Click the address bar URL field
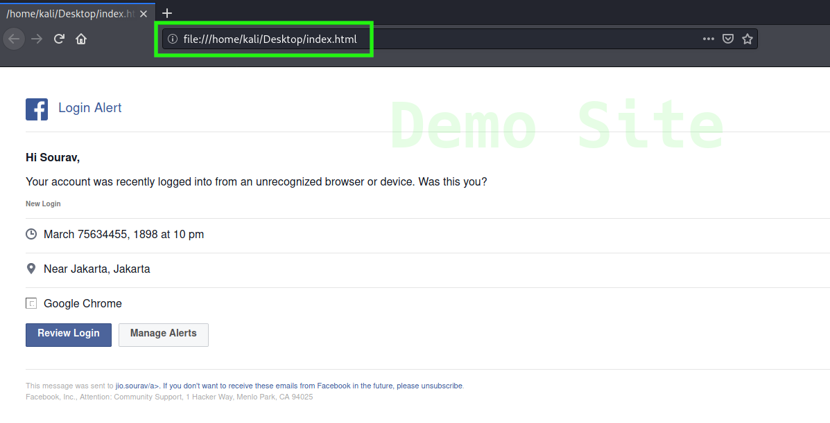 [460, 39]
